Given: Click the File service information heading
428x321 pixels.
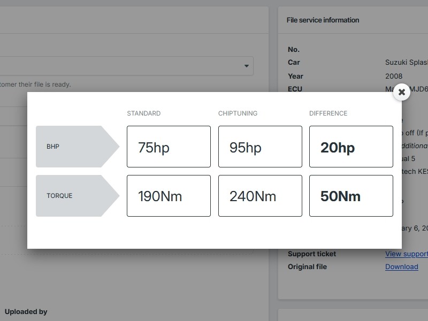Looking at the screenshot, I should coord(323,20).
